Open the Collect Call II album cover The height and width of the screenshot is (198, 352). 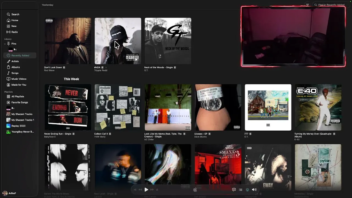[x=118, y=107]
